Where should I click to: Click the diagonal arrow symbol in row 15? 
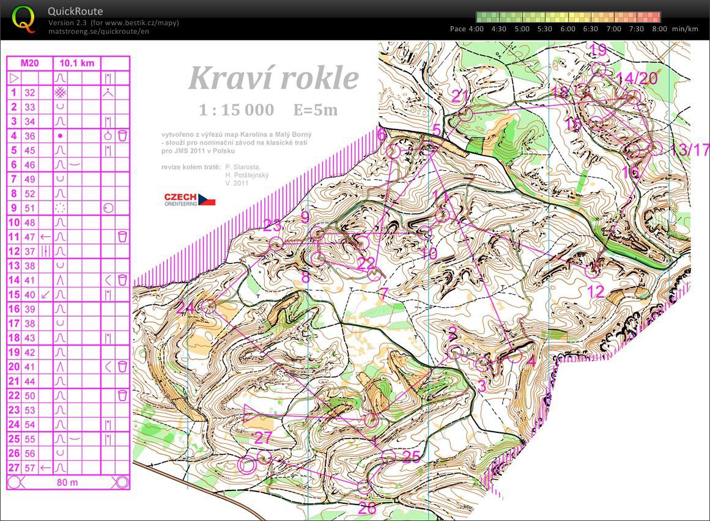click(45, 295)
